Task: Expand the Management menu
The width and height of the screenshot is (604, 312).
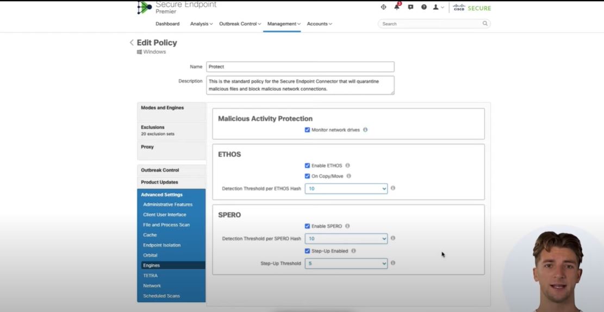Action: pyautogui.click(x=284, y=24)
